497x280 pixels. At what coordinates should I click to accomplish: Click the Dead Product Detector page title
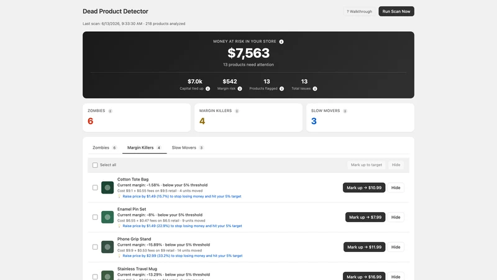click(x=116, y=11)
